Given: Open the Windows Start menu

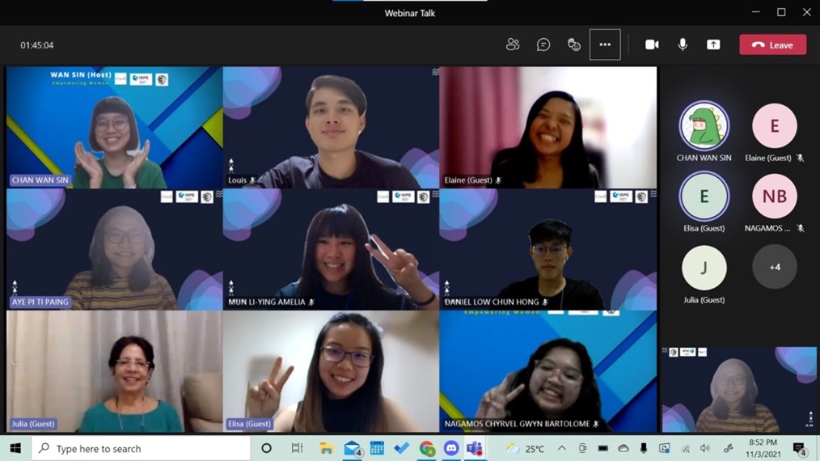Looking at the screenshot, I should pyautogui.click(x=15, y=448).
